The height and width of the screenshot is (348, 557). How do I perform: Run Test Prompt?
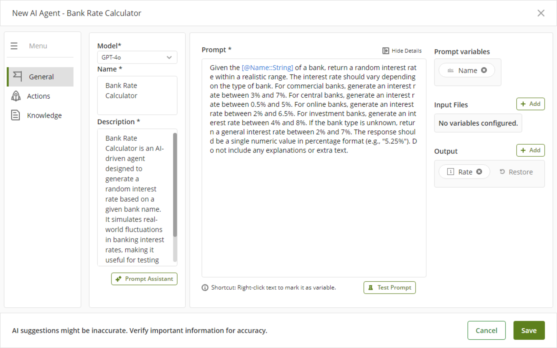point(389,288)
